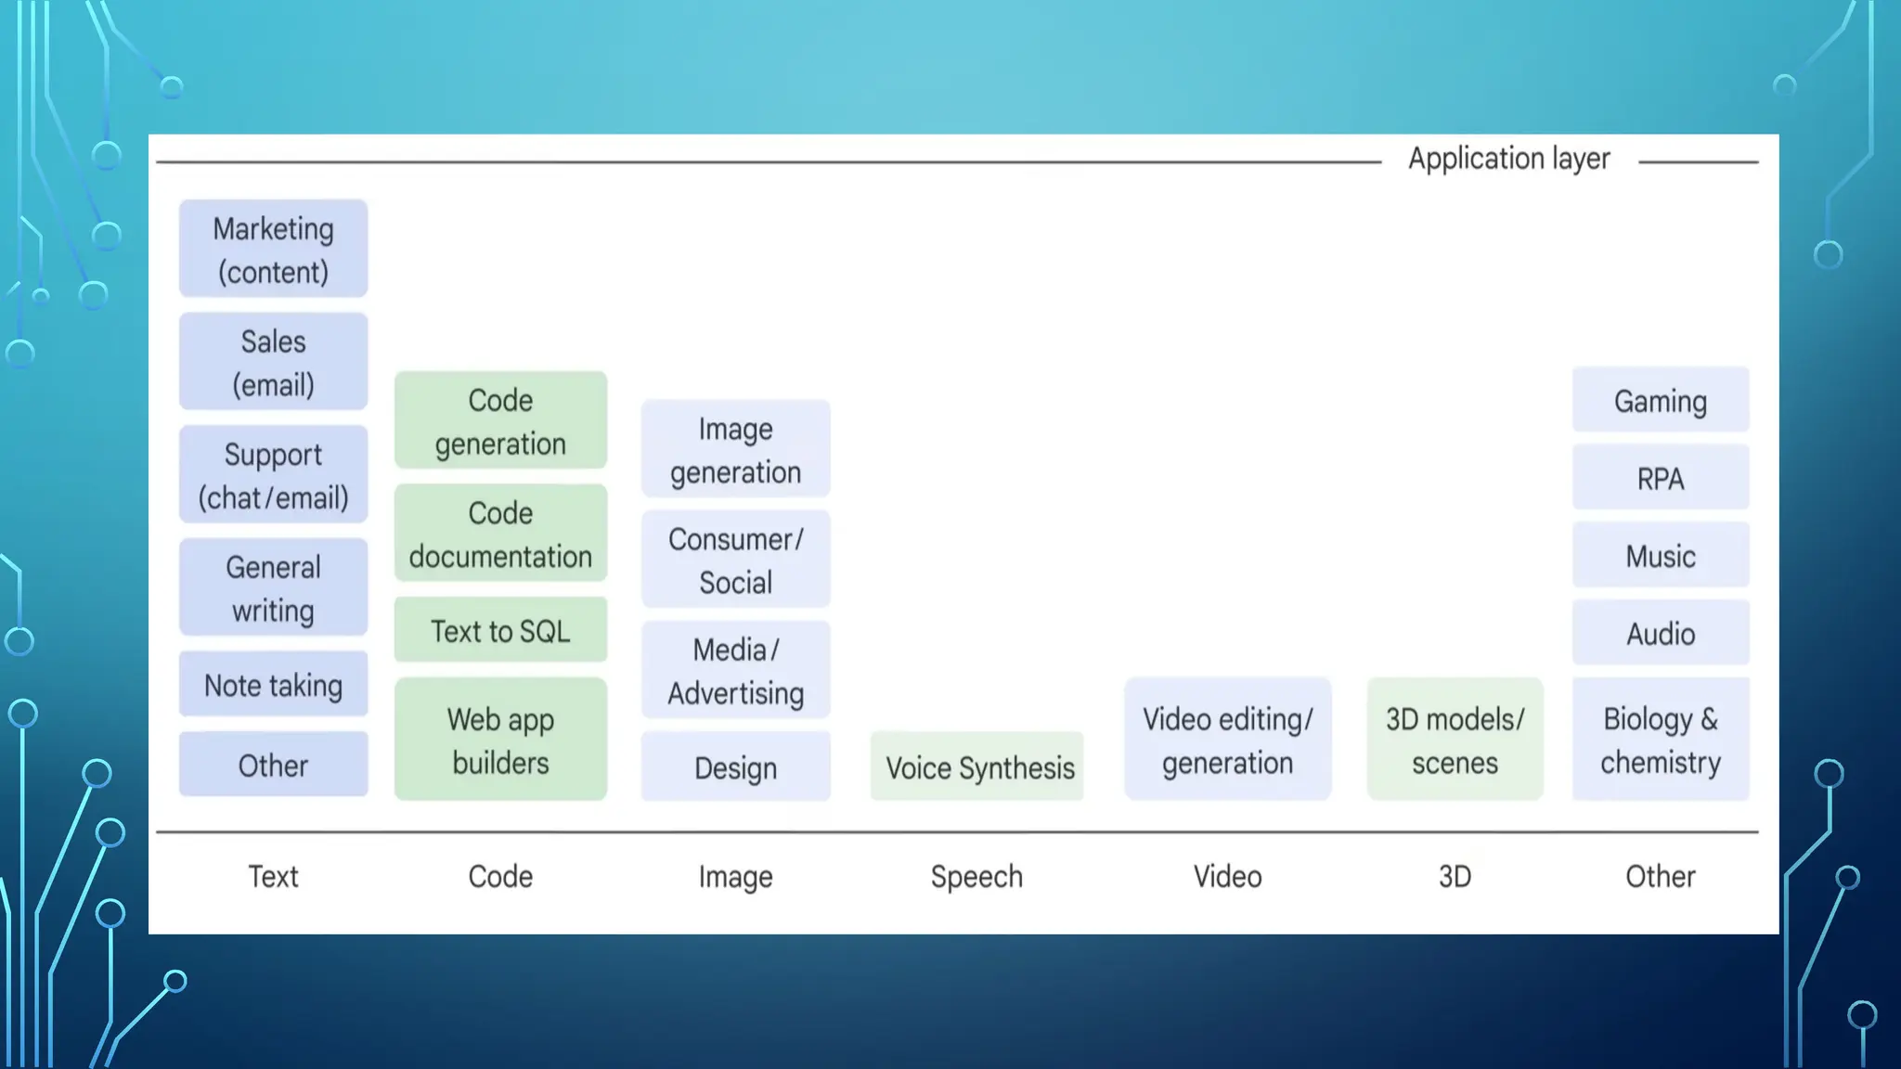The image size is (1901, 1069).
Task: Click the Text to SQL box
Action: (x=500, y=631)
